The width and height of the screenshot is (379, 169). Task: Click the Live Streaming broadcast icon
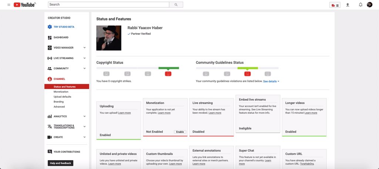click(x=50, y=58)
